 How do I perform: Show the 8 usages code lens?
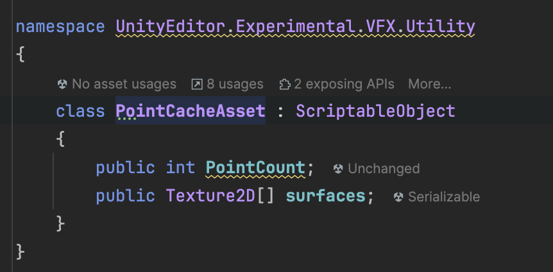pyautogui.click(x=234, y=84)
